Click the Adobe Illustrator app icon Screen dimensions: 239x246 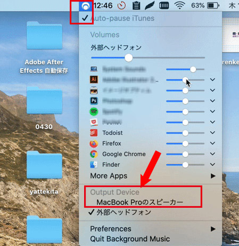pyautogui.click(x=94, y=80)
